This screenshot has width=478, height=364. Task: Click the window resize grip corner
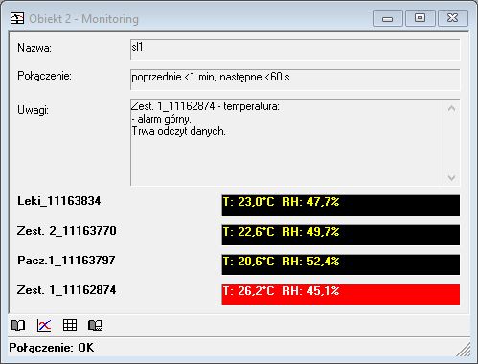464,350
